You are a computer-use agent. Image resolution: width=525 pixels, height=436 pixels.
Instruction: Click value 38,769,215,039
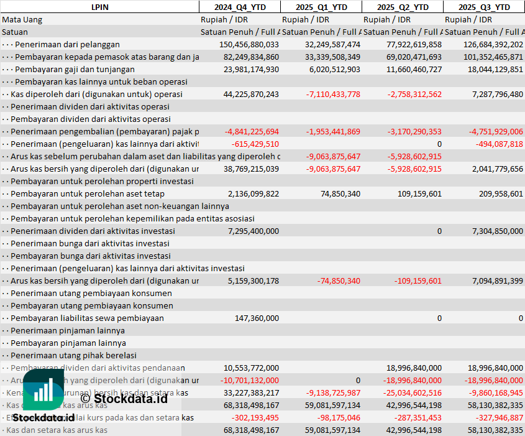251,169
